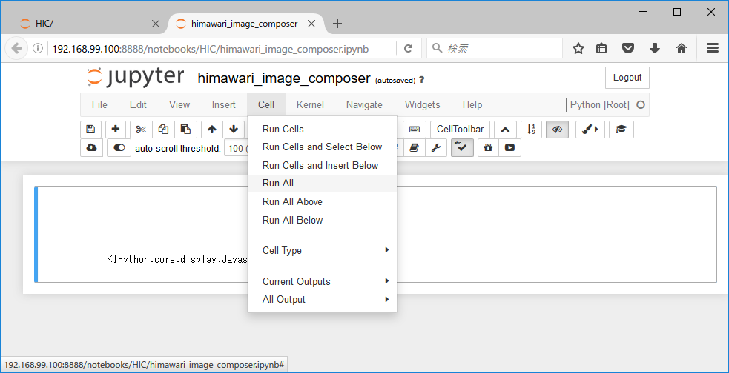Click the paintbrush highlighter toolbar button
Viewport: 729px width, 373px height.
(590, 130)
